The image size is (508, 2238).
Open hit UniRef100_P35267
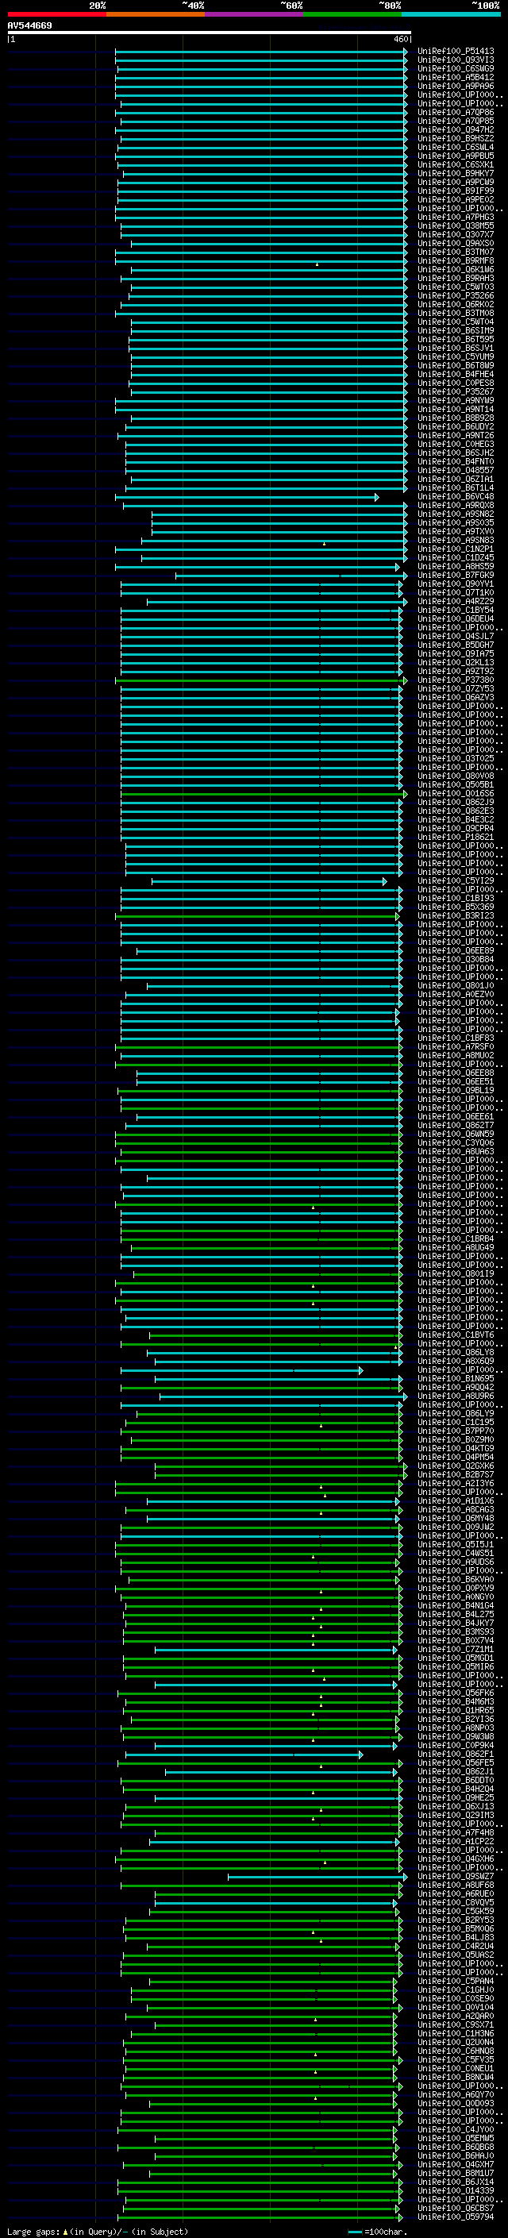click(456, 392)
